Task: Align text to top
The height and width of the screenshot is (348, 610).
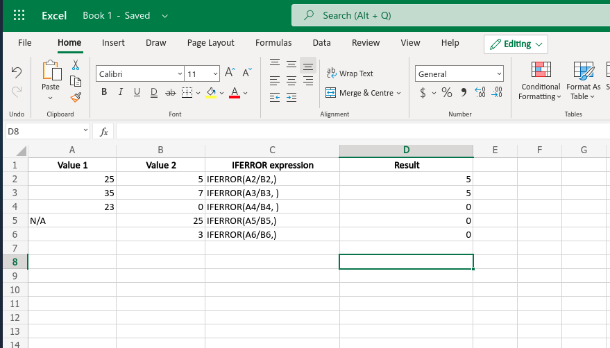Action: 275,64
